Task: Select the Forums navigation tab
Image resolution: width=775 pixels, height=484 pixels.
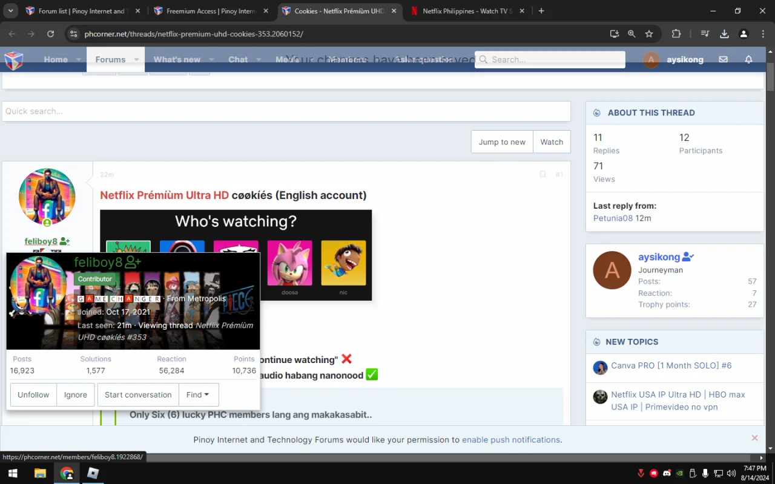Action: (110, 59)
